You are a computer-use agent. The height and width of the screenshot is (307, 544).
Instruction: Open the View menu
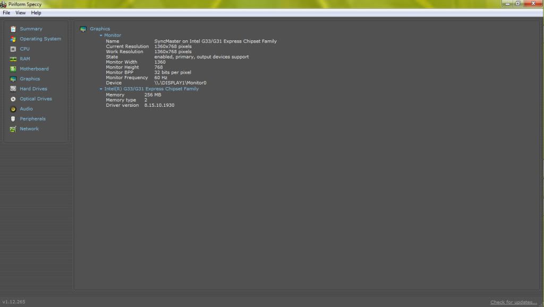tap(21, 13)
